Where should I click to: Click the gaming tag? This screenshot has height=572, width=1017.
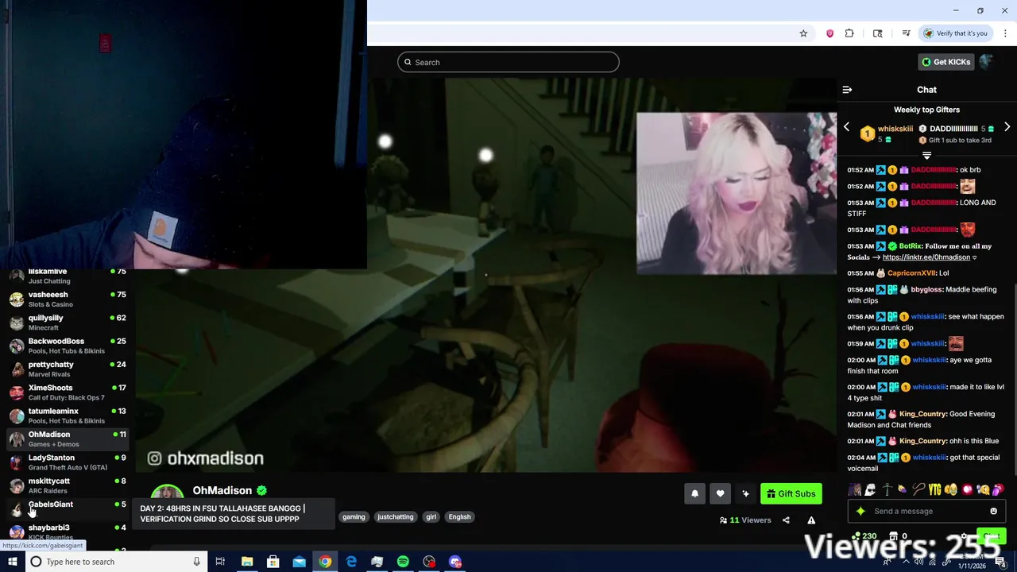tap(354, 516)
